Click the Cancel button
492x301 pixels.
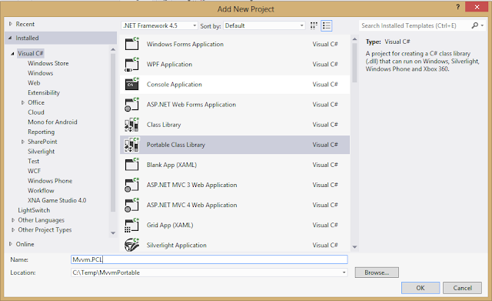tap(462, 288)
